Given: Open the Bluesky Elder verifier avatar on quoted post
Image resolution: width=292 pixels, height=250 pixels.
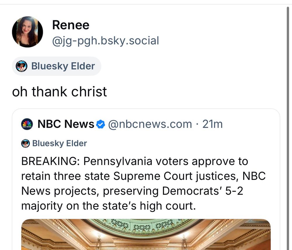Looking at the screenshot, I should click(x=25, y=143).
